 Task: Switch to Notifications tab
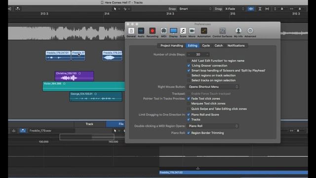[x=236, y=45]
